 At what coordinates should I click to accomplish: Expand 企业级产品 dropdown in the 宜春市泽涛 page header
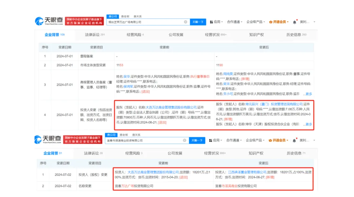click(x=255, y=141)
